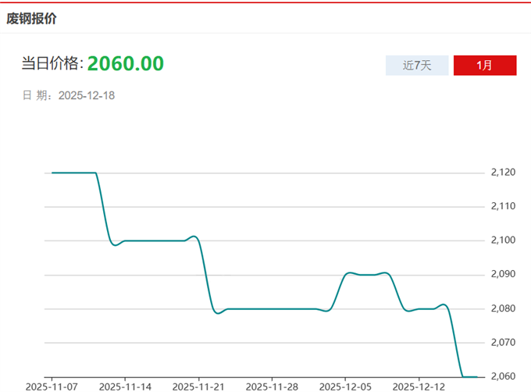Click the 当日价格 label

point(52,65)
